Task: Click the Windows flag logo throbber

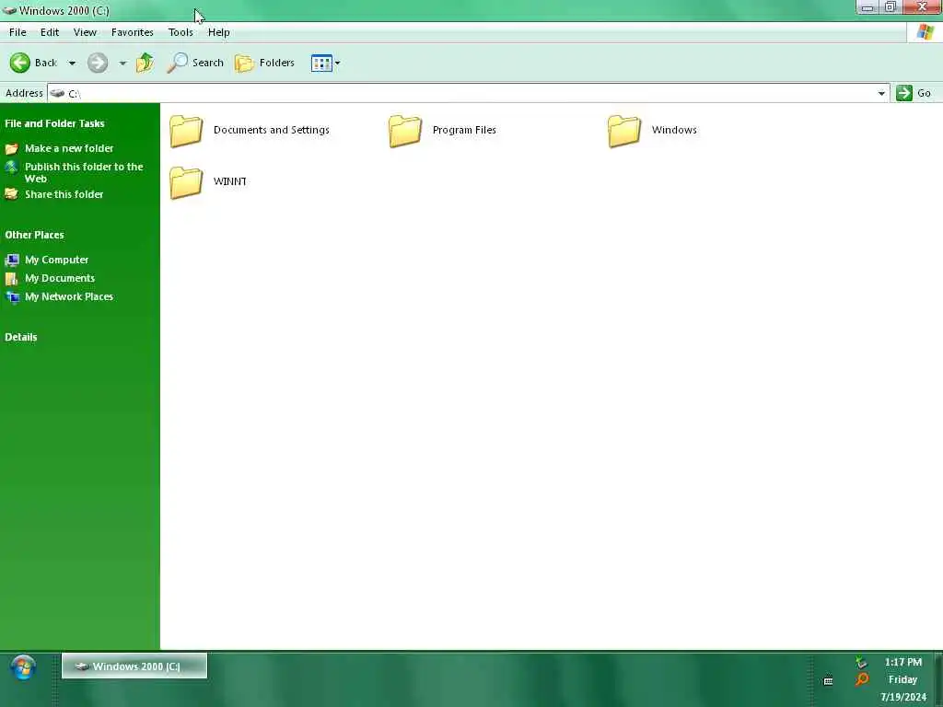Action: [925, 32]
